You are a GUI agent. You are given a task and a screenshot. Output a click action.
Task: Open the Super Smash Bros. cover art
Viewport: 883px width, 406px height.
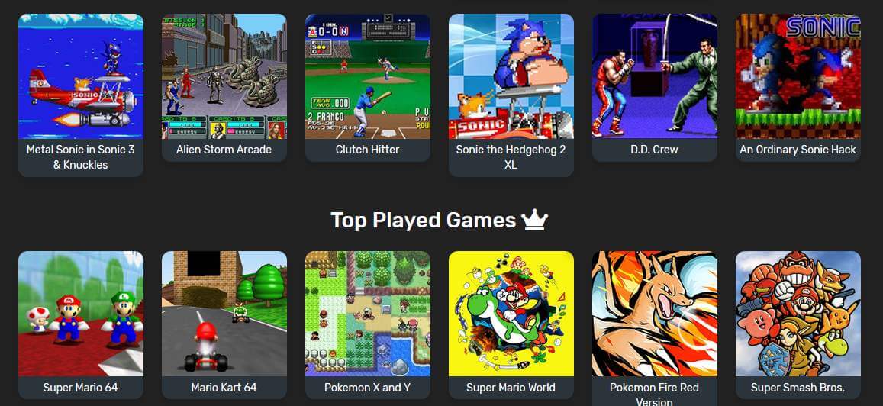798,314
